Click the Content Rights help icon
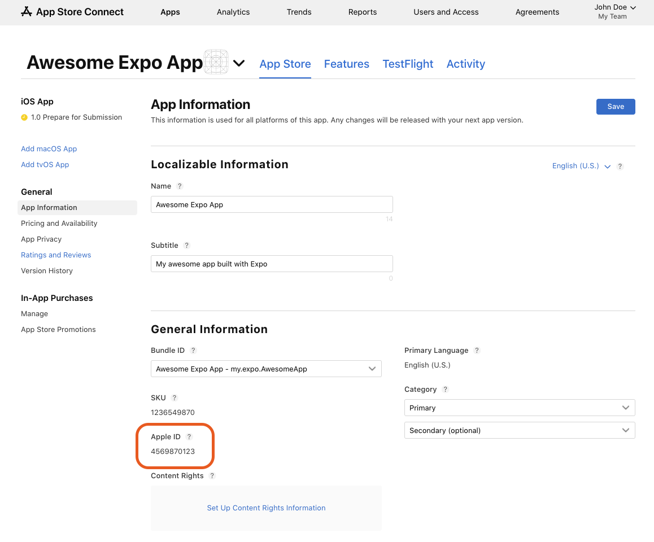The height and width of the screenshot is (542, 654). 212,475
